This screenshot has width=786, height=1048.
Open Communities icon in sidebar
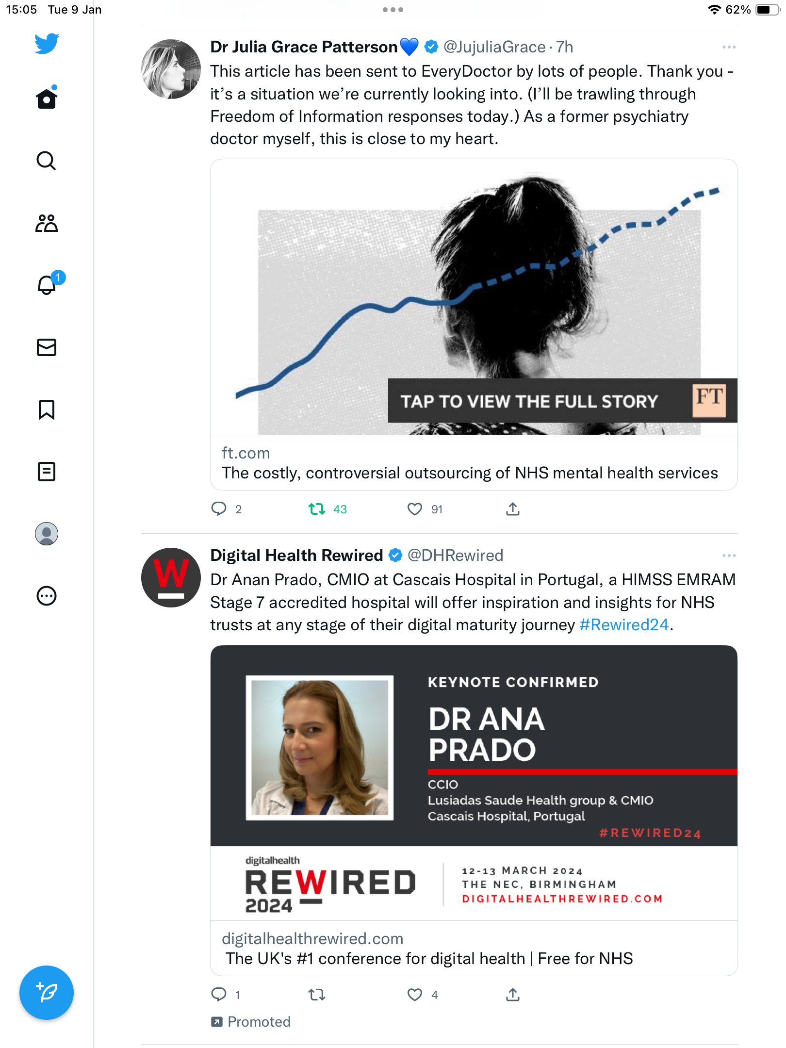(47, 223)
